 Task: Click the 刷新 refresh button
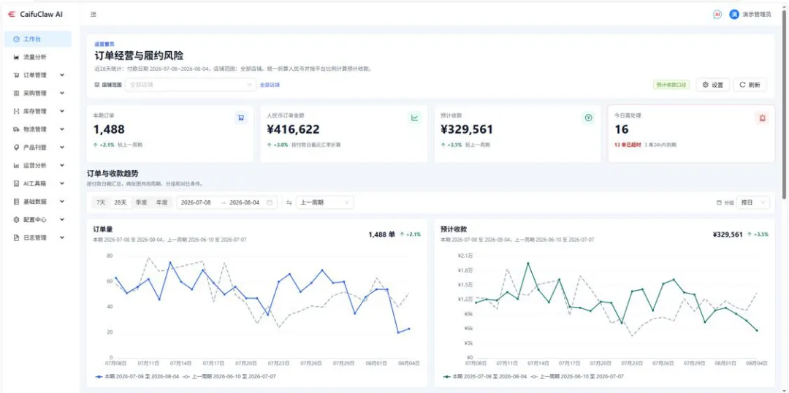(x=750, y=85)
